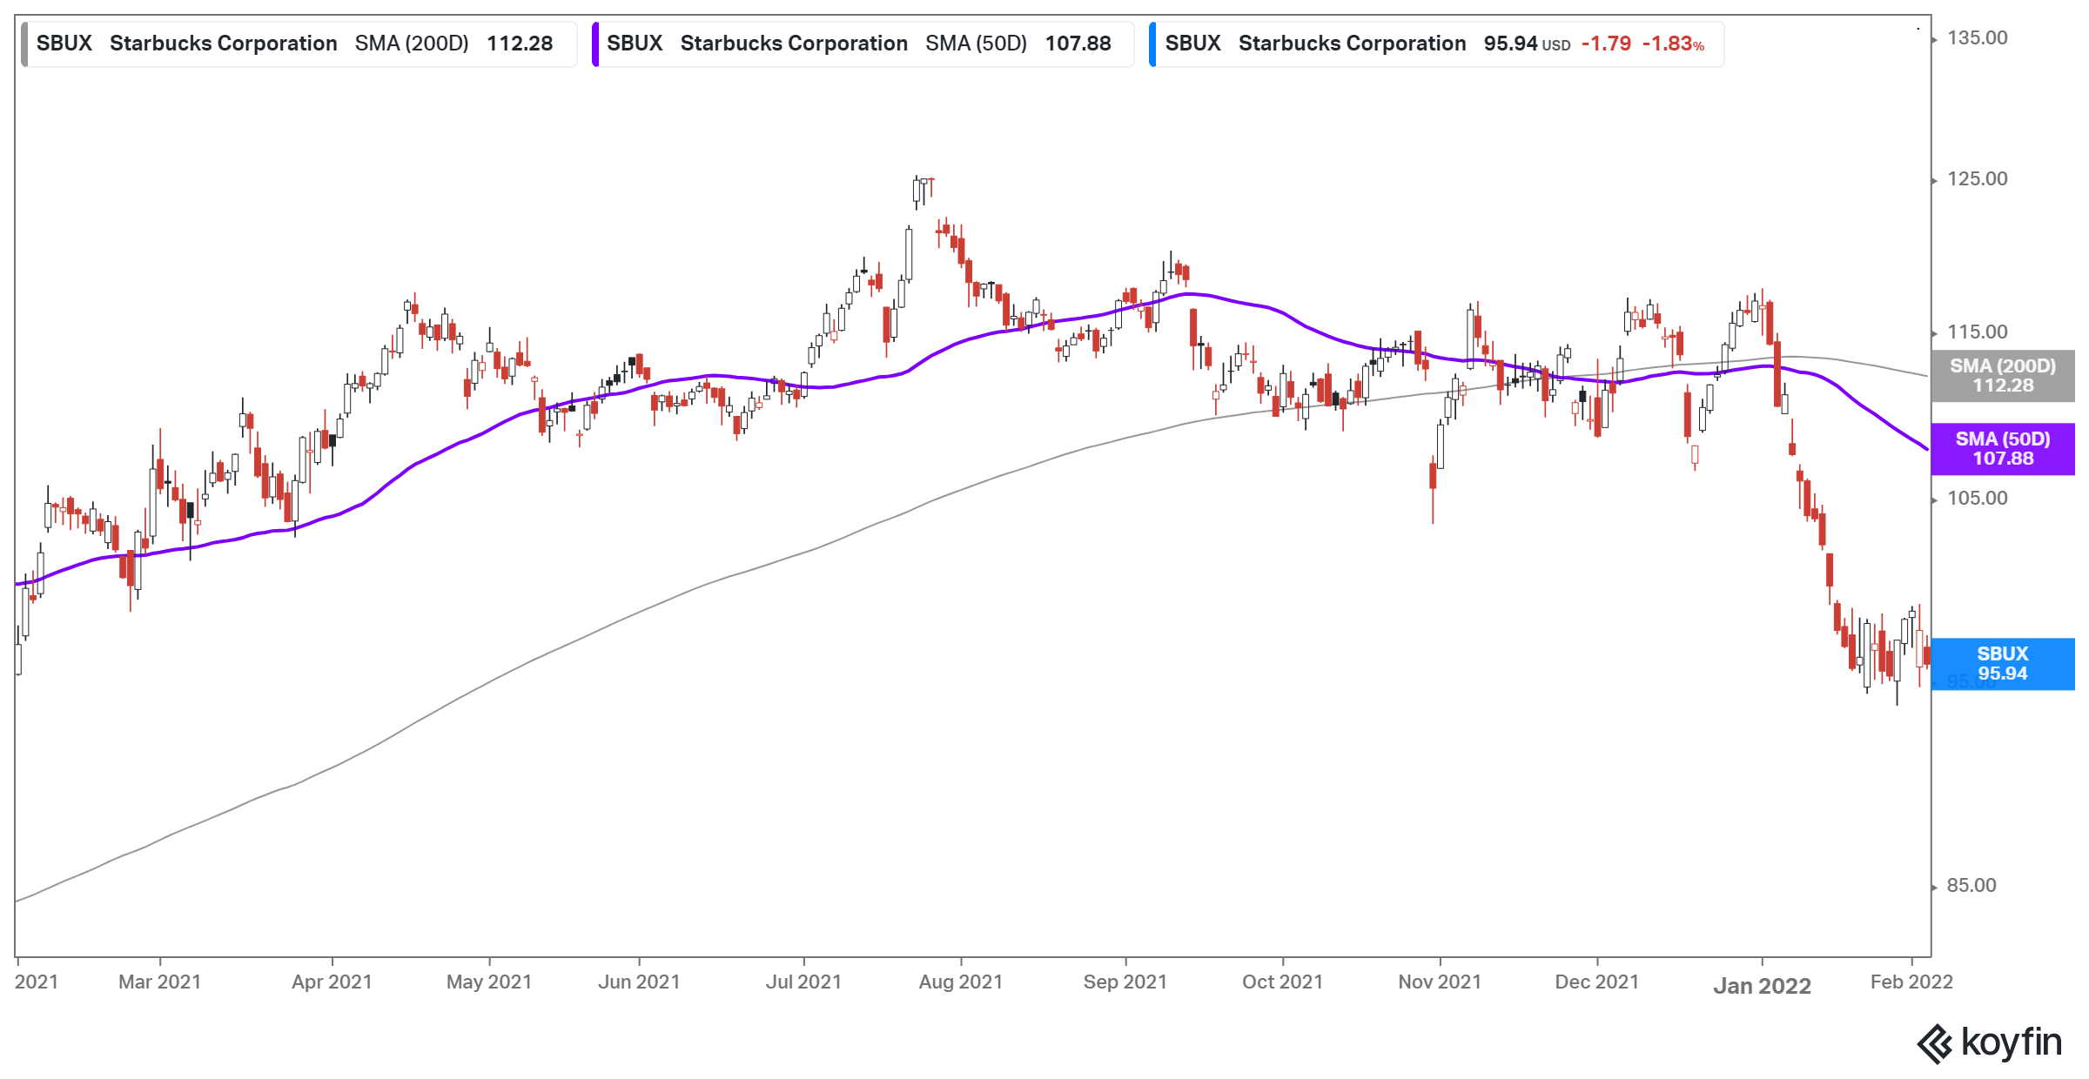Screen dimensions: 2089x1079
Task: Click the Aug 2021 time axis label
Action: click(x=960, y=982)
